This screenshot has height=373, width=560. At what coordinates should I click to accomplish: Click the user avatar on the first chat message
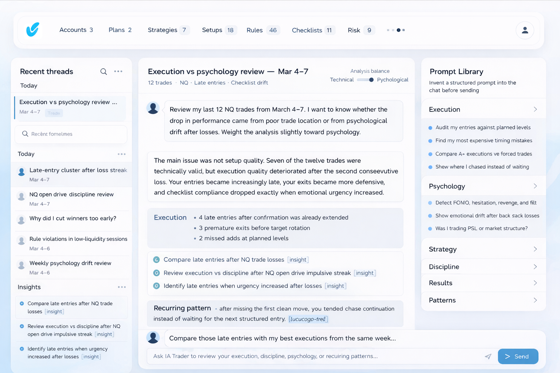click(x=153, y=108)
